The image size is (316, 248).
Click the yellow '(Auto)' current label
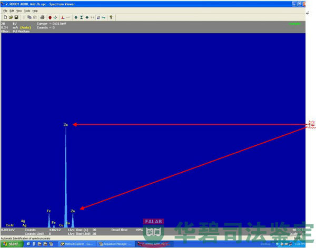point(25,27)
